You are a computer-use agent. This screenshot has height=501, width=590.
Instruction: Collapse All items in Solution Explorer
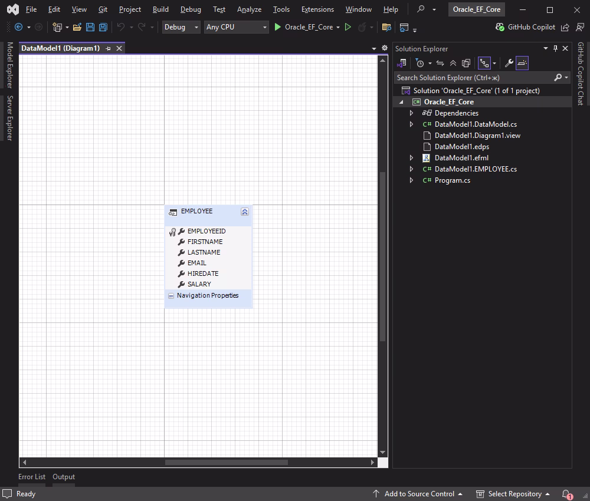click(453, 63)
